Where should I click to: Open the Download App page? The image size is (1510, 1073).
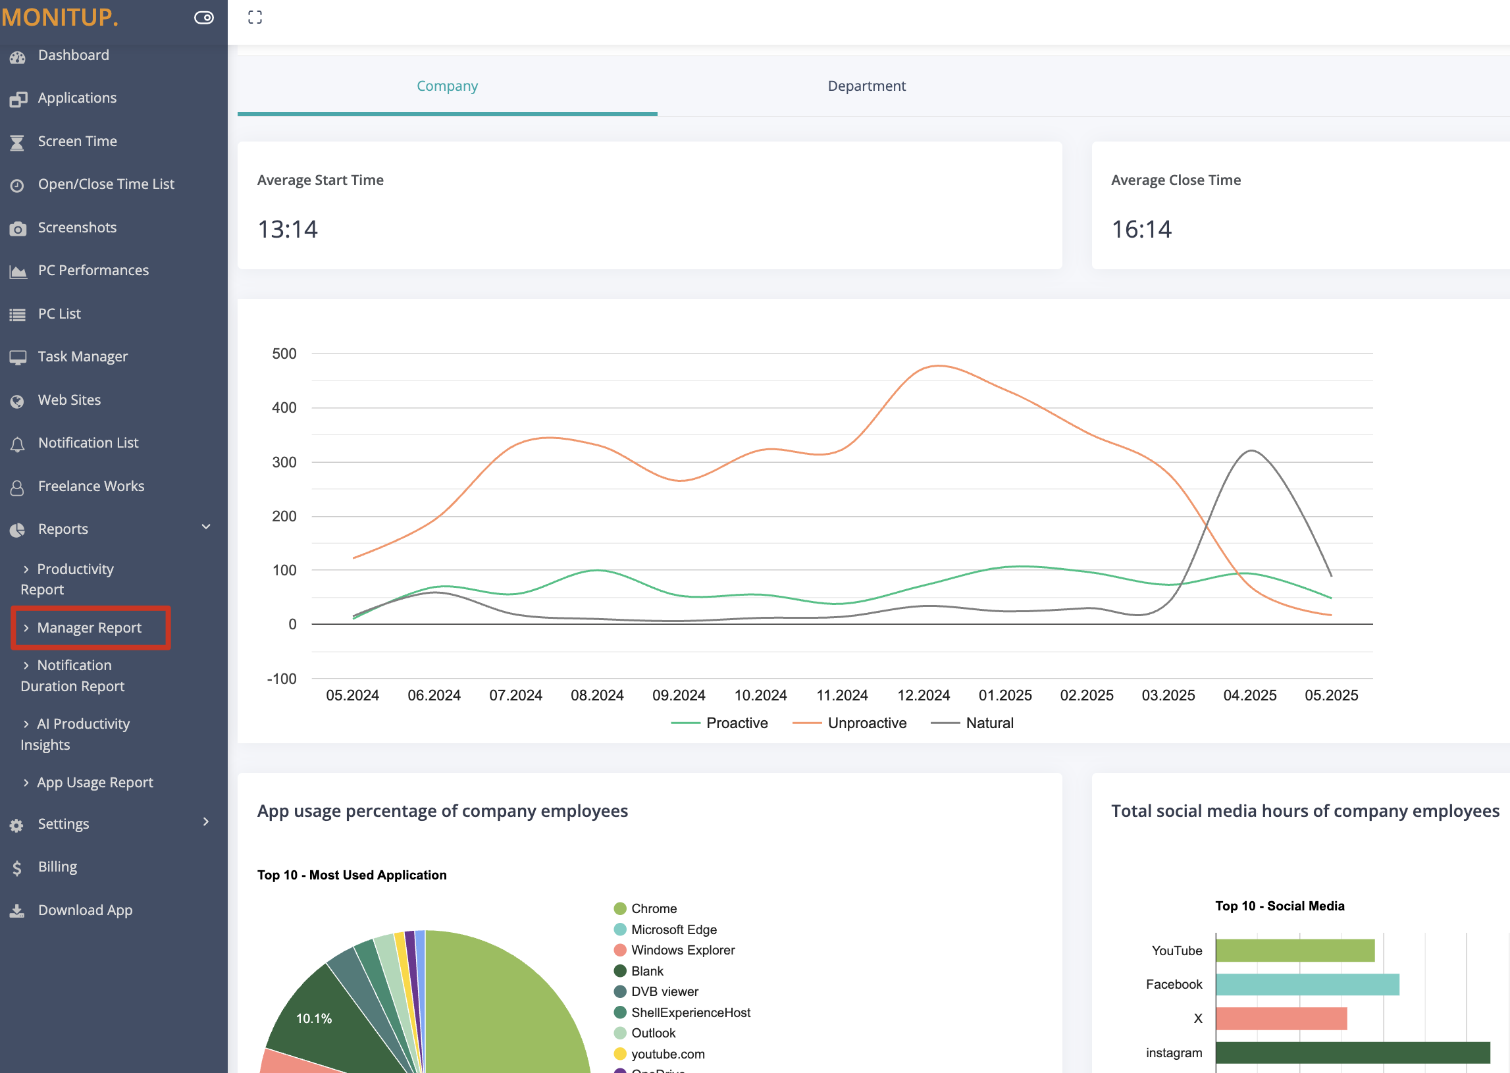(x=85, y=910)
